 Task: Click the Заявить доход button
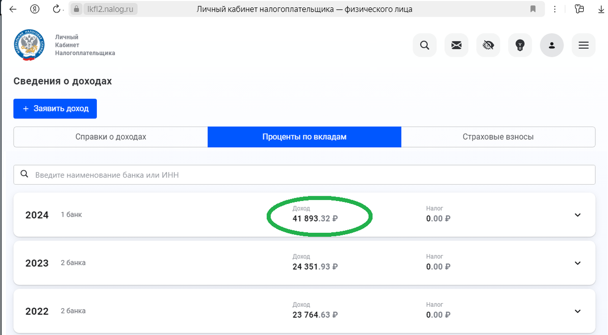coord(55,109)
